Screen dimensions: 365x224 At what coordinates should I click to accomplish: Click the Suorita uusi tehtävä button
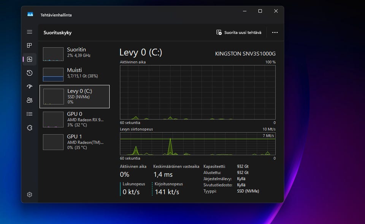(x=239, y=33)
